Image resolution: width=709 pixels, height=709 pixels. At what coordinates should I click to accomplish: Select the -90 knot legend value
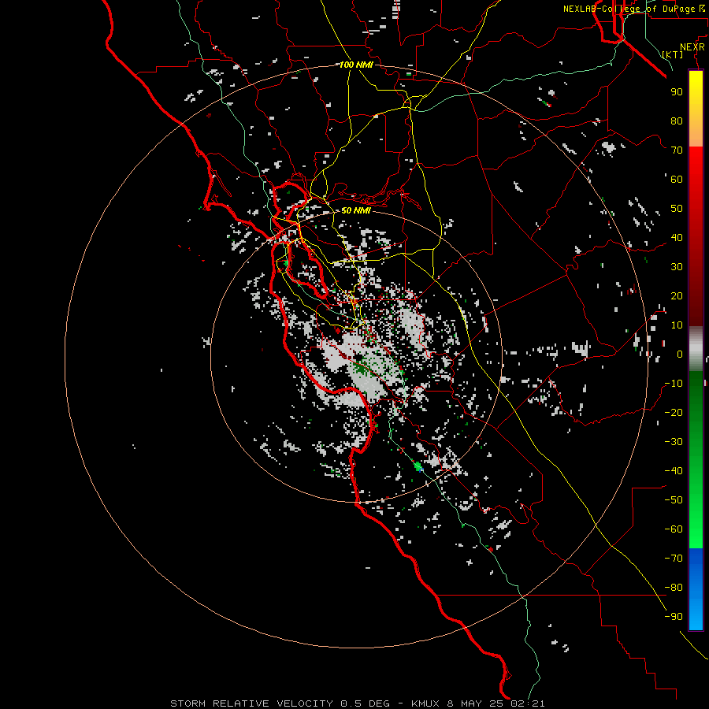674,617
